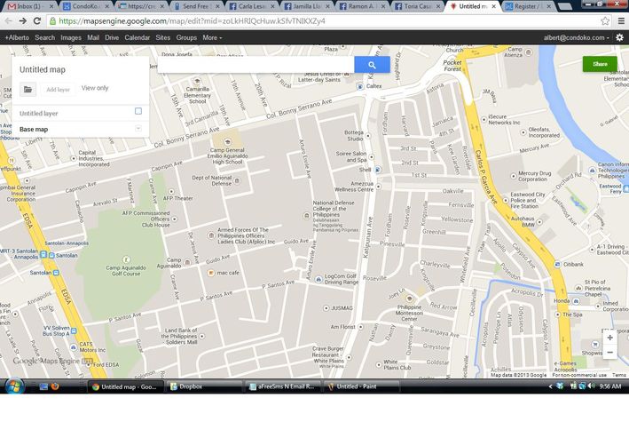Open the Chrome menu icon

point(621,21)
